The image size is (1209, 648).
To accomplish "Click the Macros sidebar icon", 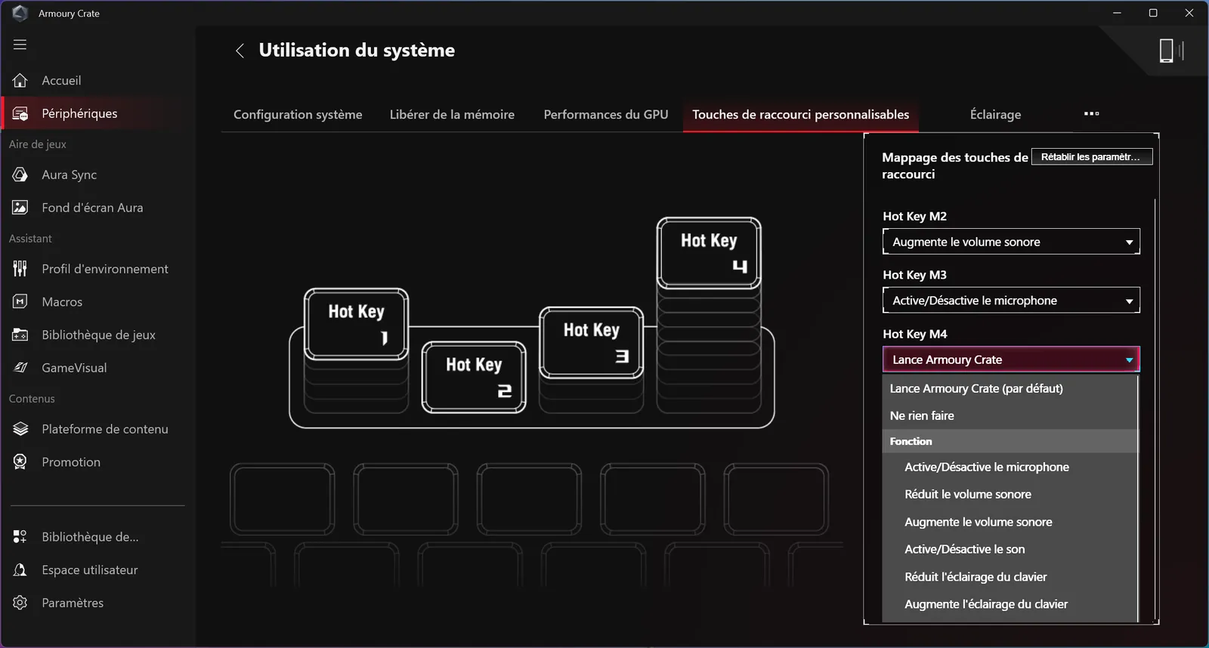I will click(x=20, y=301).
